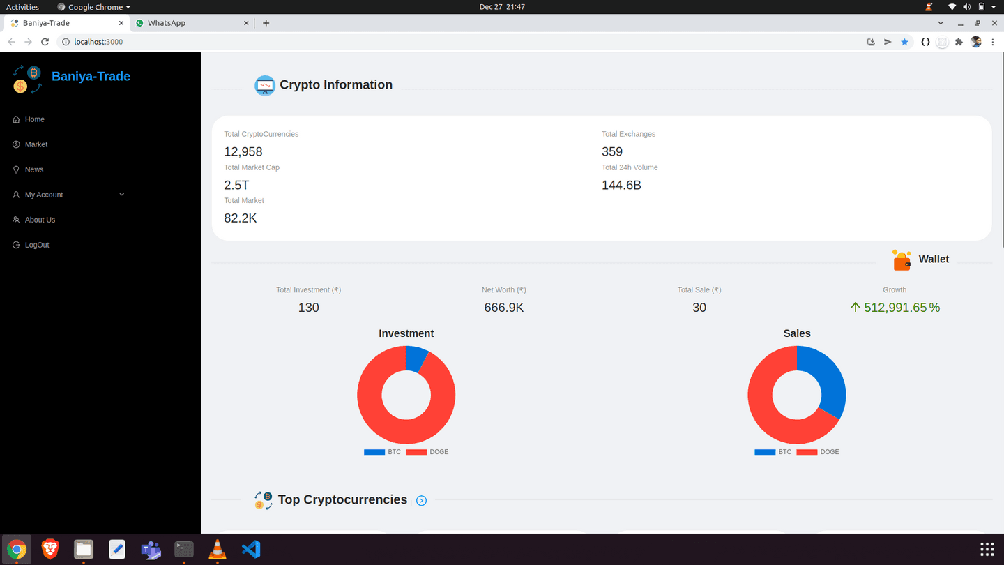Open Microsoft Teams from the dock
The height and width of the screenshot is (565, 1004).
[151, 549]
